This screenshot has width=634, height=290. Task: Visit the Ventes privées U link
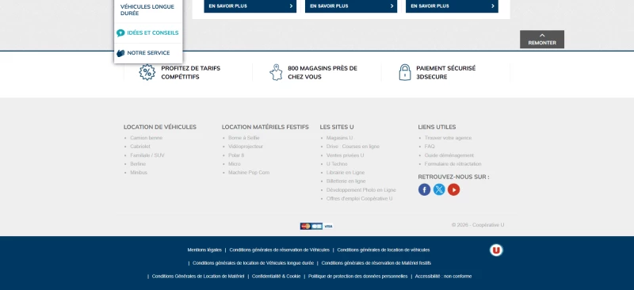346,155
